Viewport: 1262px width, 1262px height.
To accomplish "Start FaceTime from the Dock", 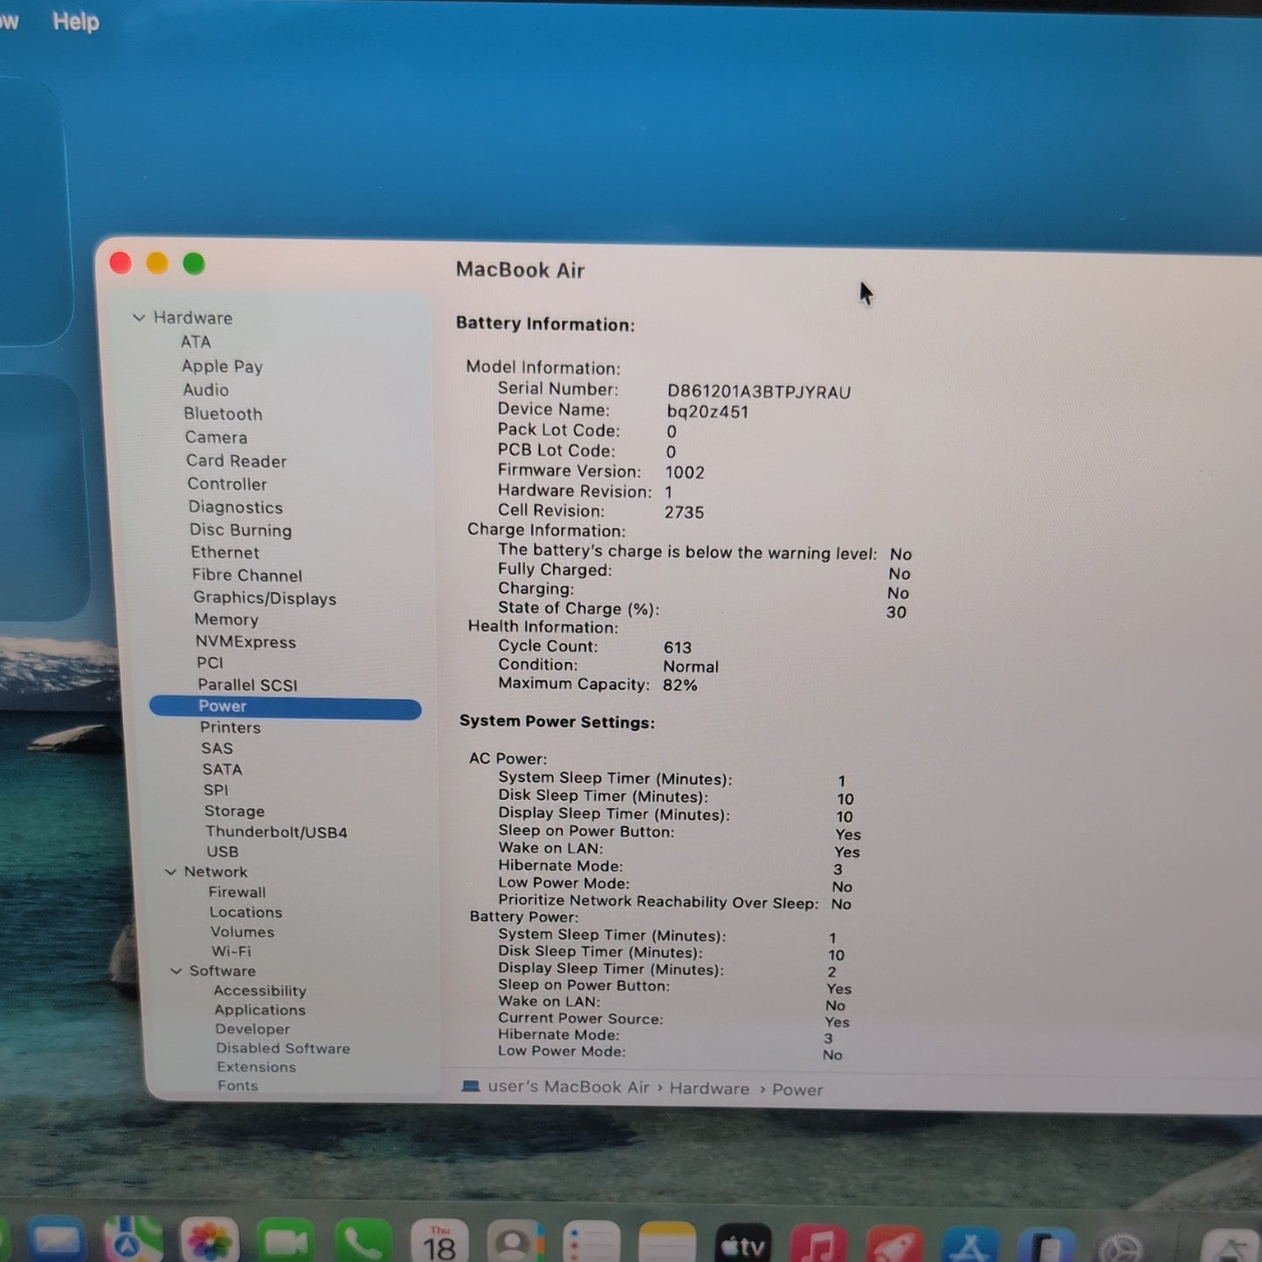I will [x=286, y=1240].
